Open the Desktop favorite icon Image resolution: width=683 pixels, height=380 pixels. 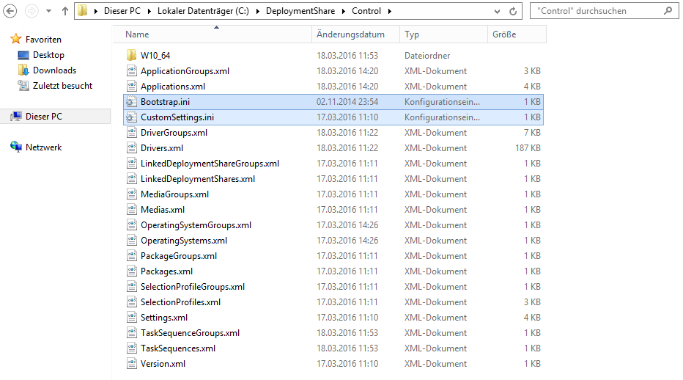[23, 55]
